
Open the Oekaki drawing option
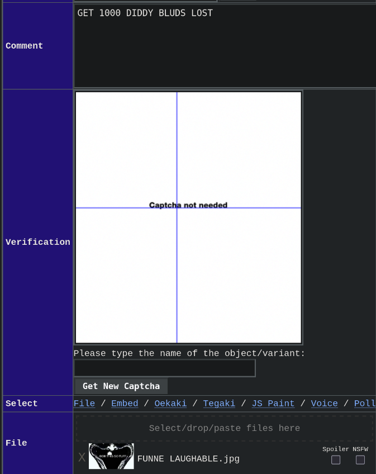(170, 403)
